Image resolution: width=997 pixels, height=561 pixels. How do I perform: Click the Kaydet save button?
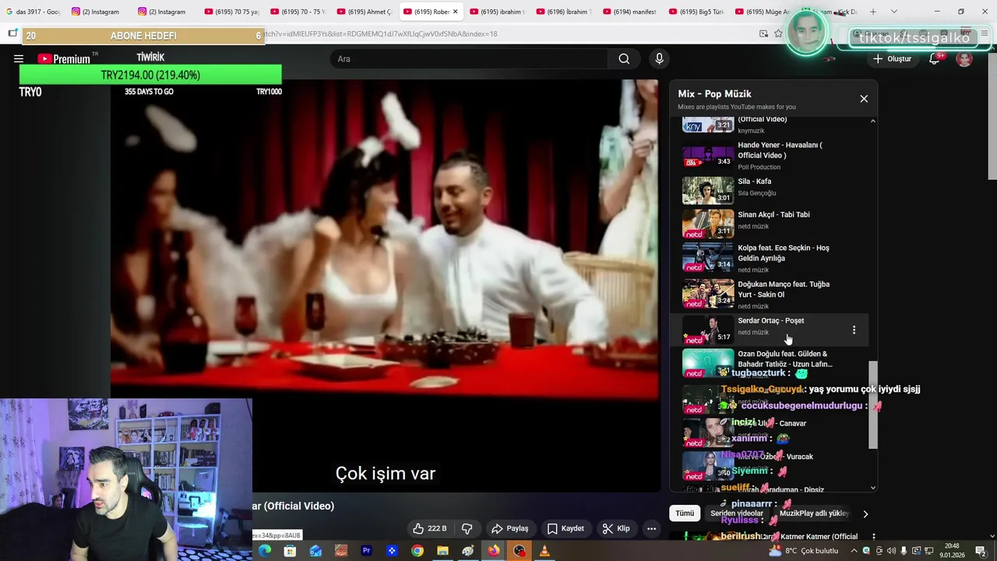[565, 528]
